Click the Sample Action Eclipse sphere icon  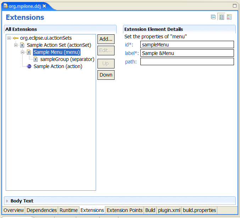click(x=29, y=67)
